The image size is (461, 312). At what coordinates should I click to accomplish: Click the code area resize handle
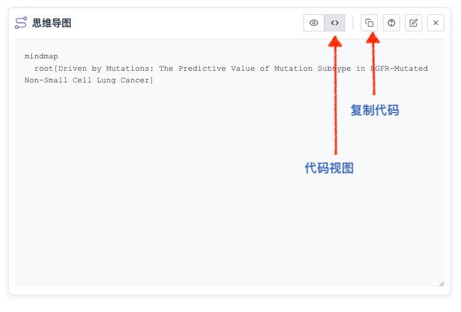coord(441,284)
